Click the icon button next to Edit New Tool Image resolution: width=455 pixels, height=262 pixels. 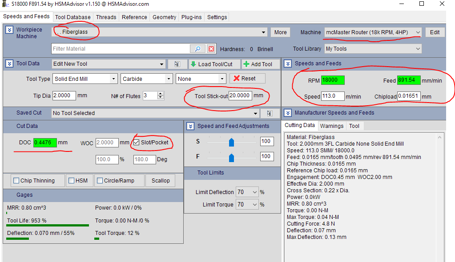[177, 64]
